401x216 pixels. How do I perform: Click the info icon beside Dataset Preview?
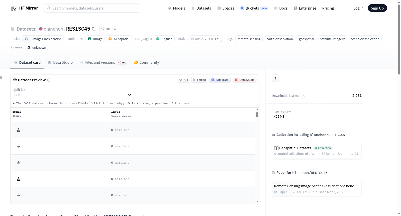pyautogui.click(x=49, y=80)
